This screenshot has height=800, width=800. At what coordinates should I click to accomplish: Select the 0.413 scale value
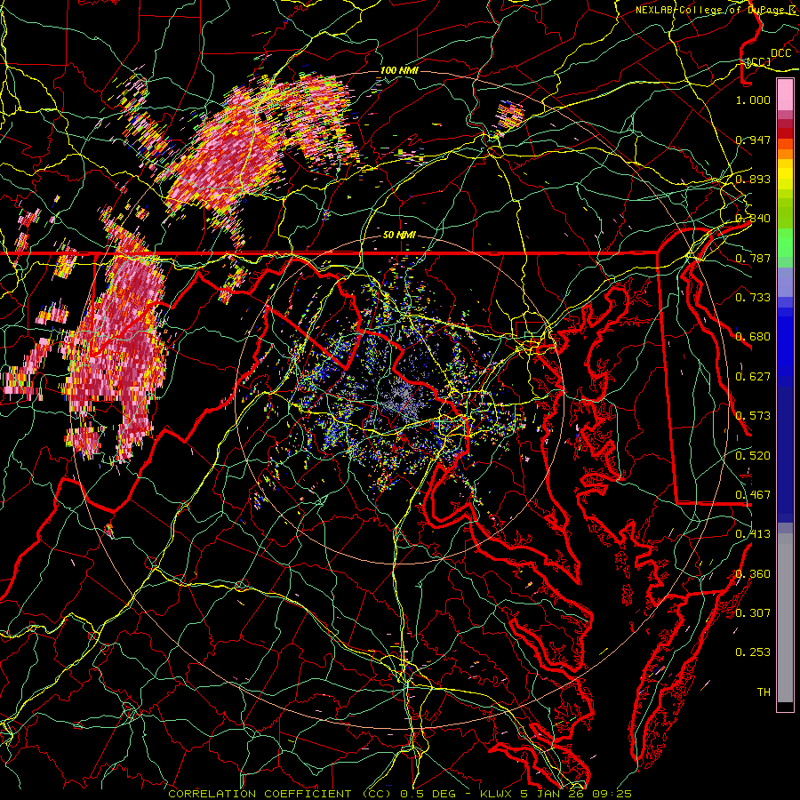pos(753,534)
